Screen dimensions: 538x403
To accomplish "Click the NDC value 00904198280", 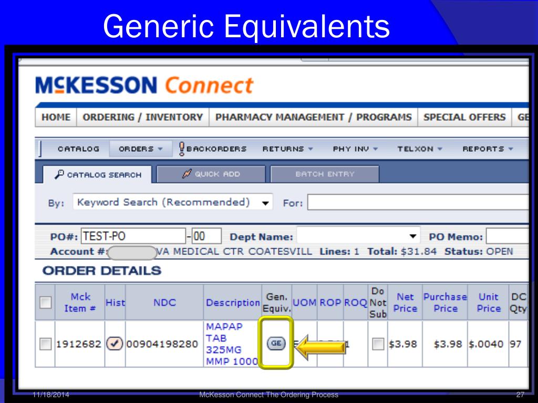I will [162, 344].
